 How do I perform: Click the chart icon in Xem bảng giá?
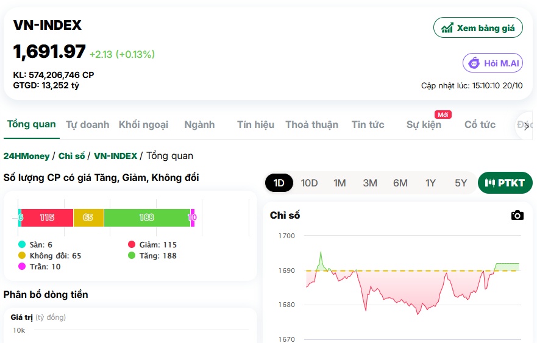coord(447,28)
